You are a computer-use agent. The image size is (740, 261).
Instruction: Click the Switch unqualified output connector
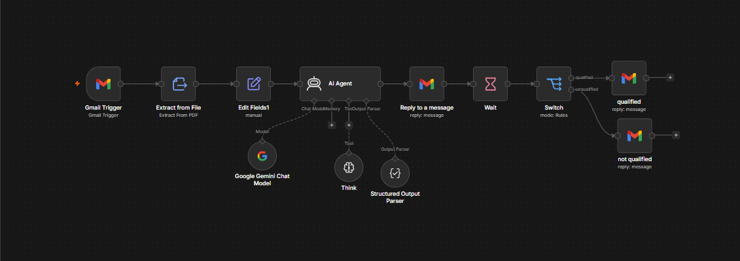pyautogui.click(x=571, y=89)
